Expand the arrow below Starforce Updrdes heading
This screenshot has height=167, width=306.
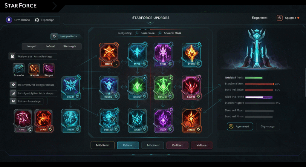click(150, 23)
